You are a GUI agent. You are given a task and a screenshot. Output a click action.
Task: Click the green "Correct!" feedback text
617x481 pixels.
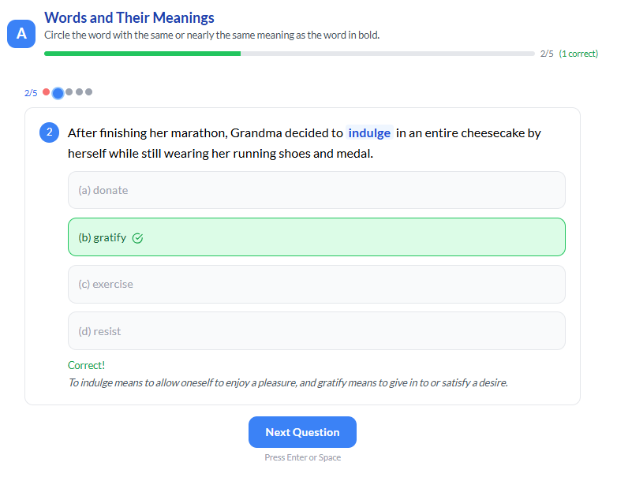pos(86,365)
